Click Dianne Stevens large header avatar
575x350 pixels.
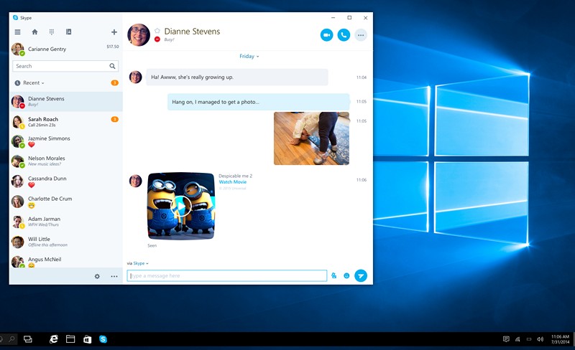pos(139,35)
